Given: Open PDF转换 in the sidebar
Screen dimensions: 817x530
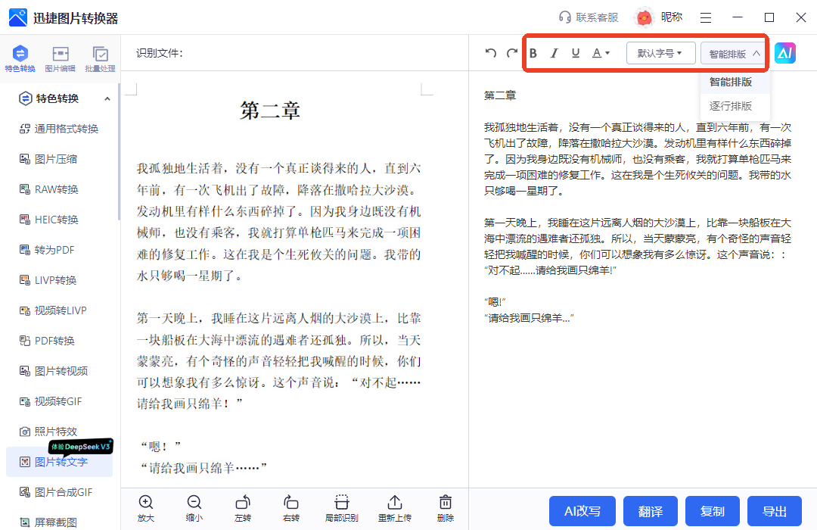Looking at the screenshot, I should (x=60, y=341).
